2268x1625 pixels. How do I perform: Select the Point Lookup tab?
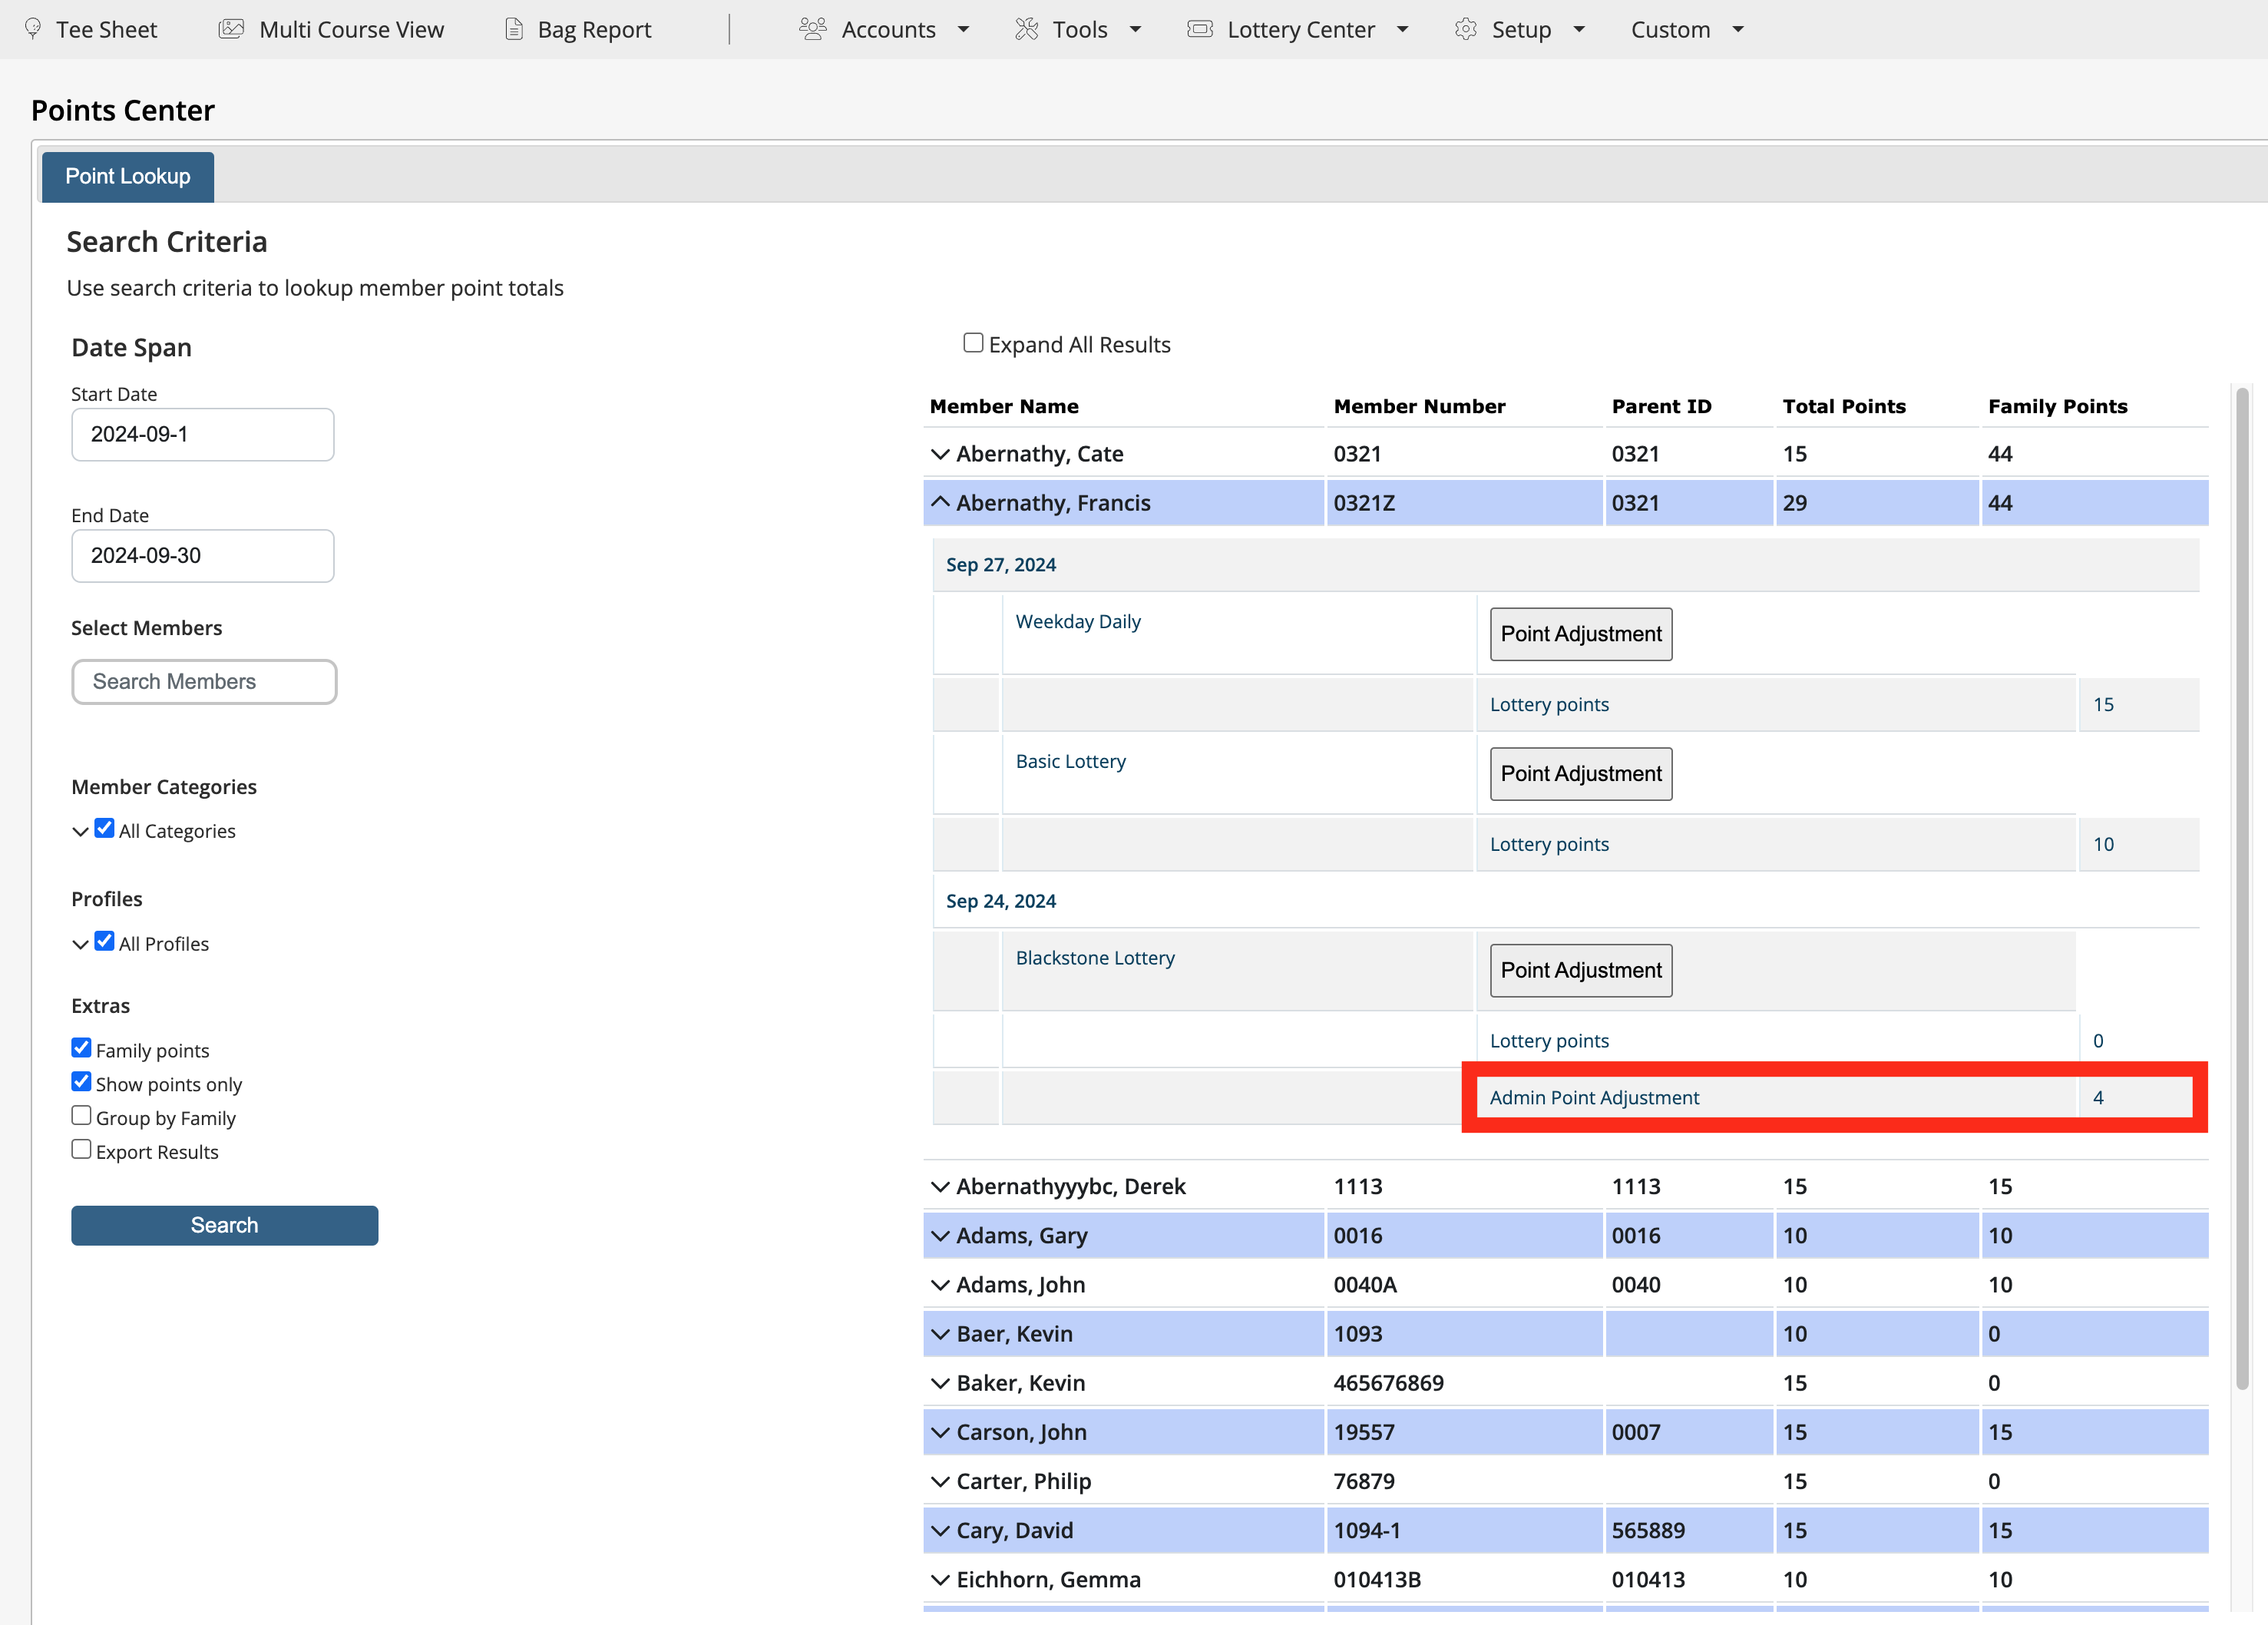tap(128, 176)
